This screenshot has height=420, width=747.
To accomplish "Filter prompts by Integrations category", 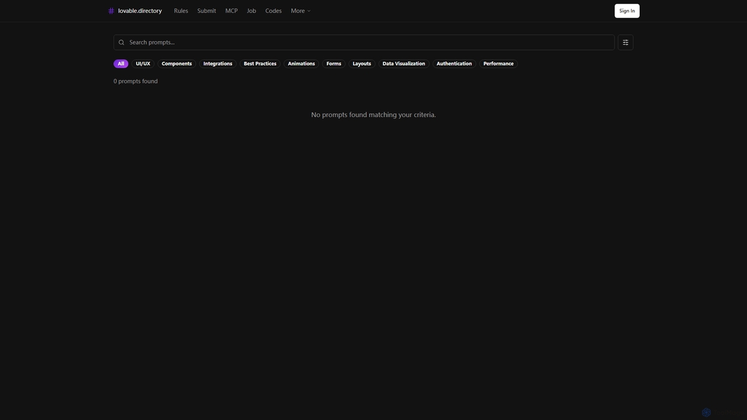I will pos(218,64).
